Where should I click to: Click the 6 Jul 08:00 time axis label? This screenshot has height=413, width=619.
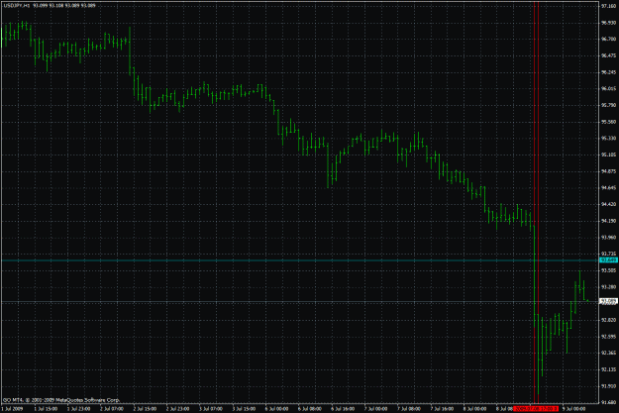(310, 409)
